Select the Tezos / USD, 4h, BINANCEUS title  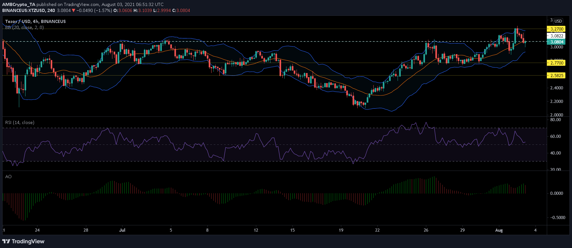click(36, 21)
